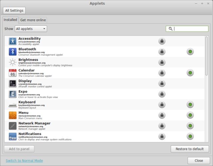
Task: Click Restore to default button
Action: pyautogui.click(x=190, y=149)
